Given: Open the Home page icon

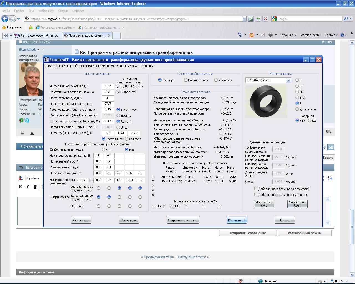Looking at the screenshot, I should [240, 35].
